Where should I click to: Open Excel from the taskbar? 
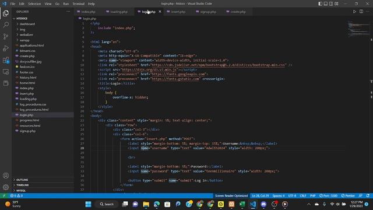[242, 204]
